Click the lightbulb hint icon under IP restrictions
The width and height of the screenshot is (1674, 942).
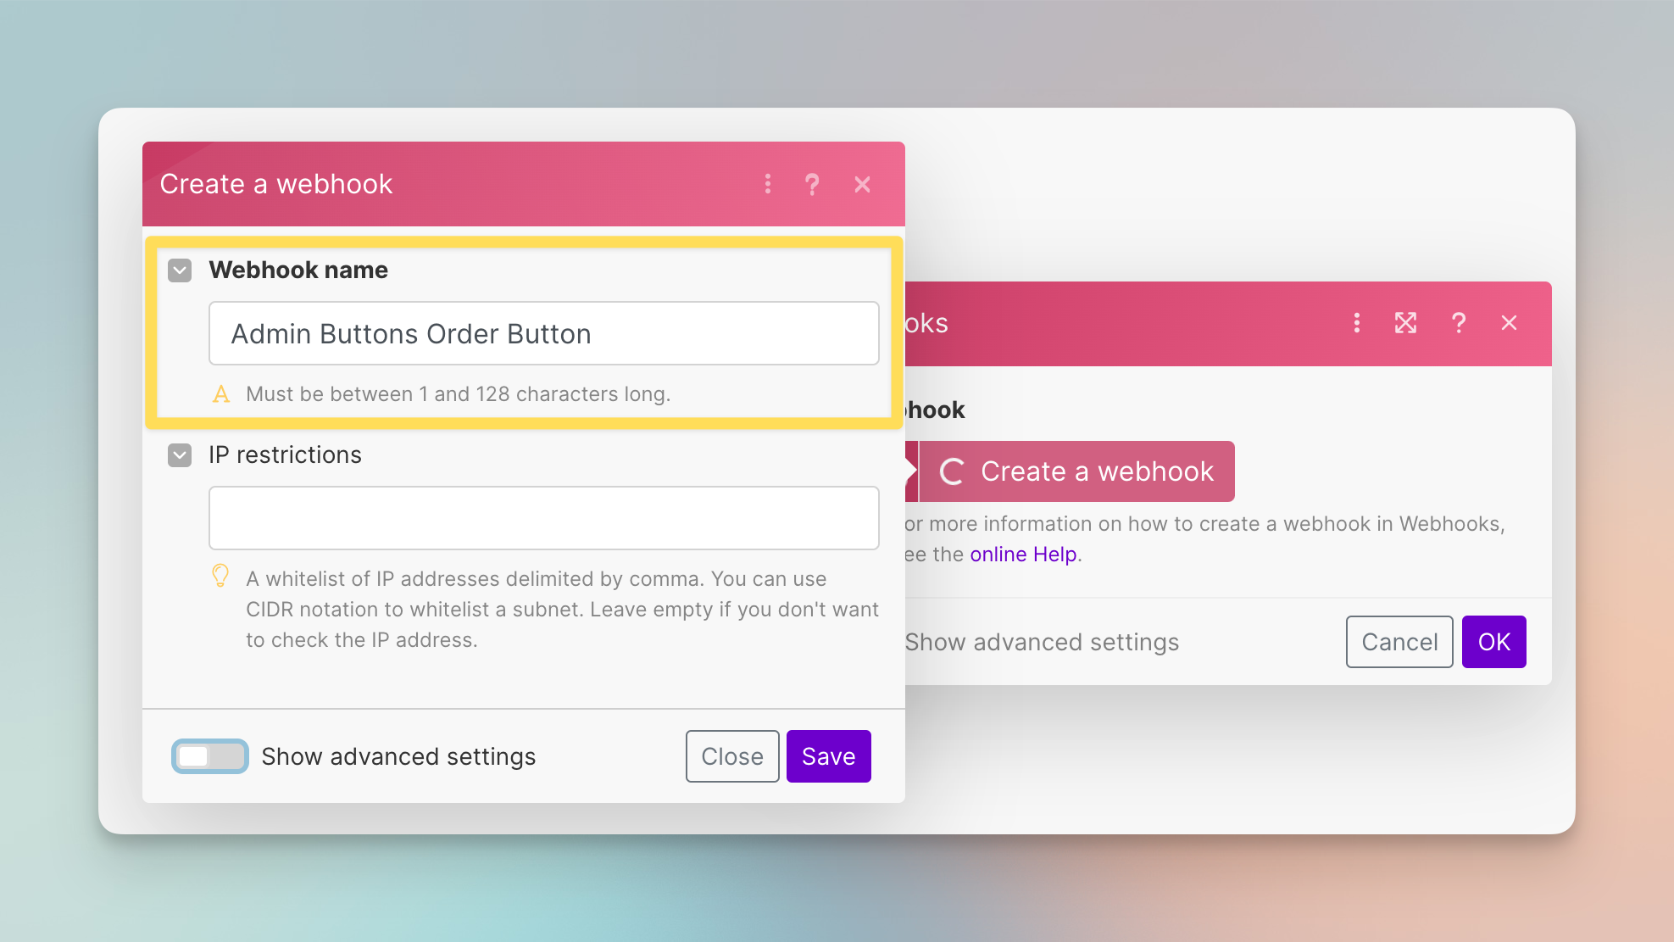pos(220,576)
